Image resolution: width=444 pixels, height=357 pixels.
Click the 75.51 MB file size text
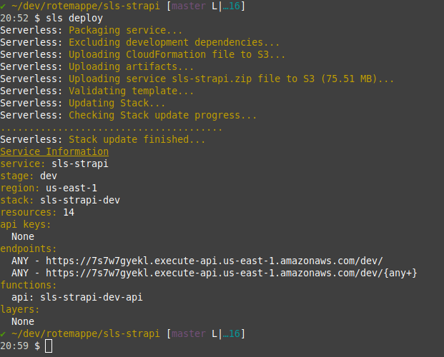click(x=350, y=79)
